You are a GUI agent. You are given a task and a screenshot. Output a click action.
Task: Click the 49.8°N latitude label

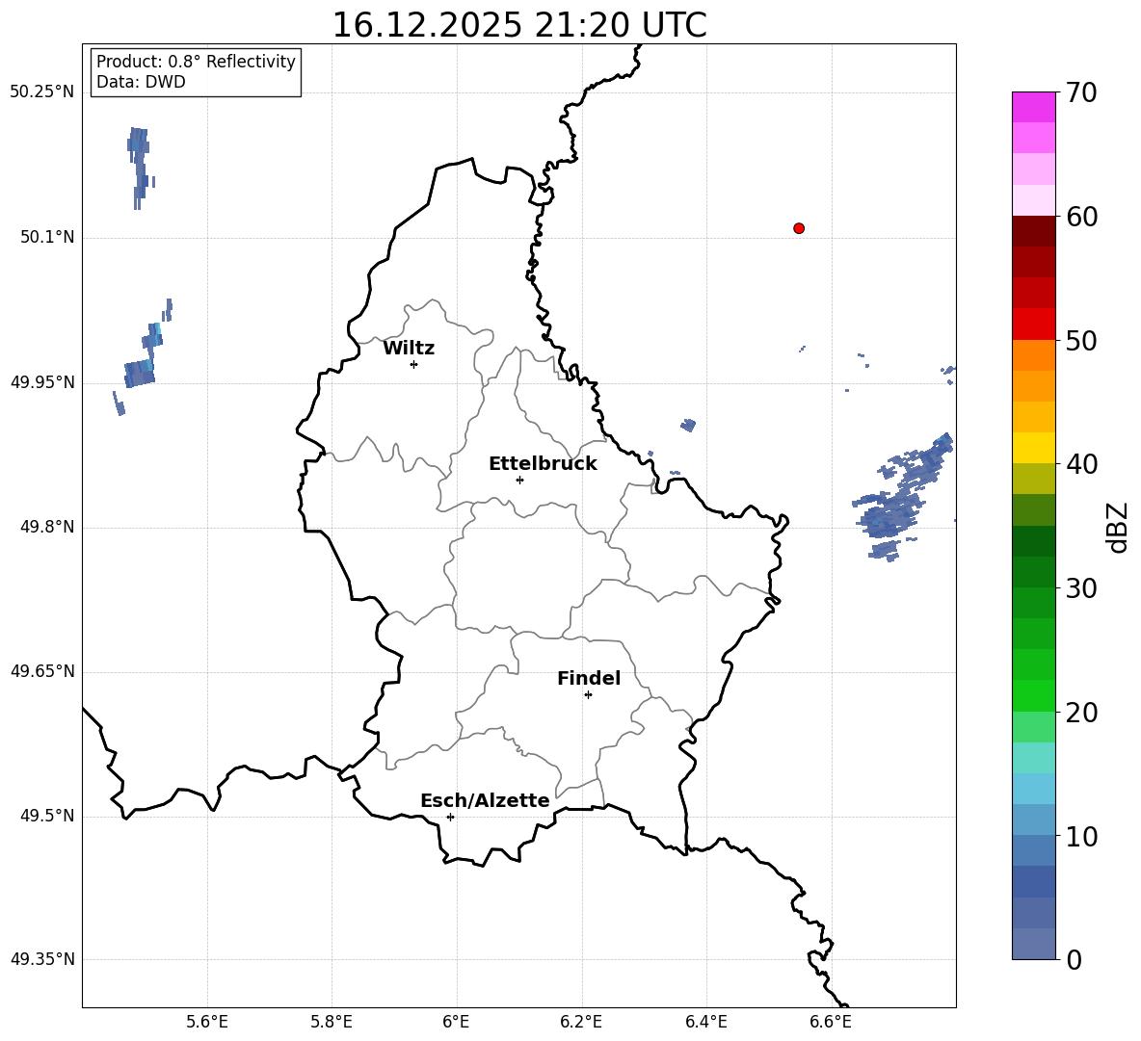47,527
